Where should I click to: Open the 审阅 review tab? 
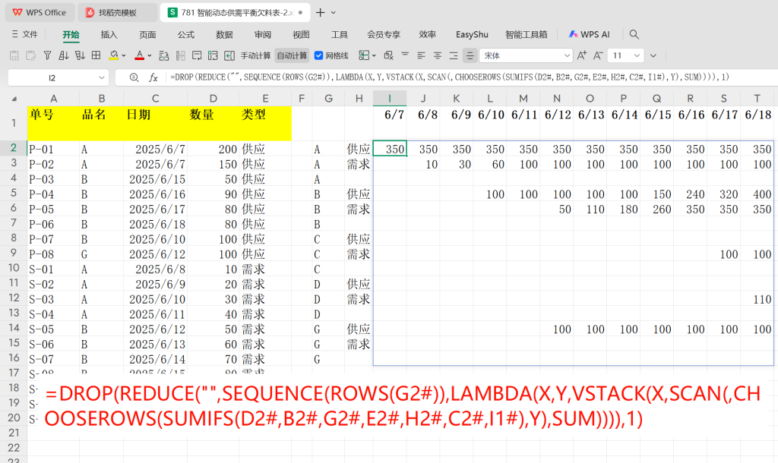(262, 34)
